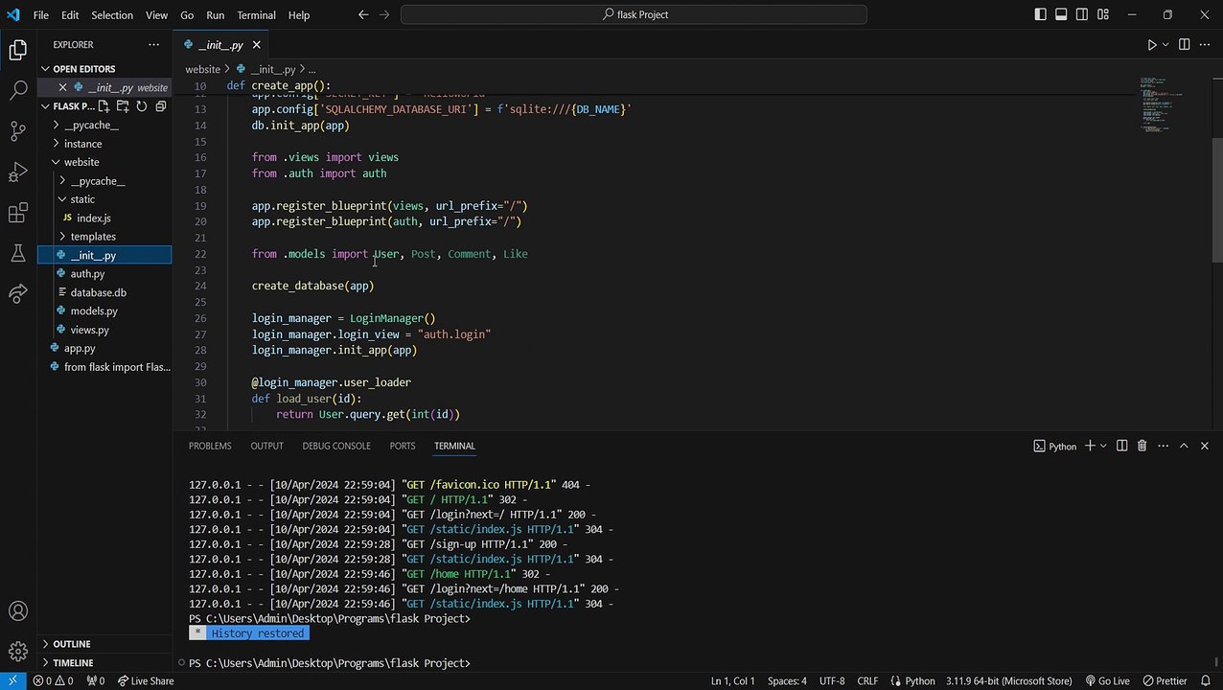The width and height of the screenshot is (1223, 690).
Task: Open the Manage gear icon
Action: [x=18, y=652]
